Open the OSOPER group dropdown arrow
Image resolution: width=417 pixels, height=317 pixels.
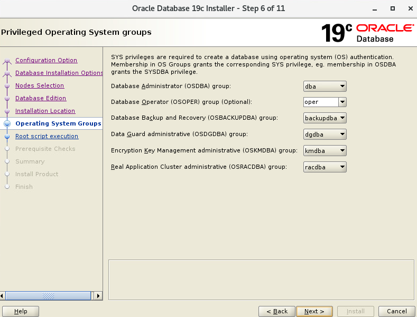[x=342, y=102]
